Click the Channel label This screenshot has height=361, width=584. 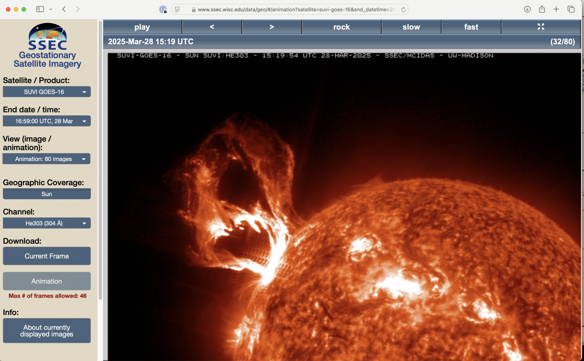[x=19, y=212]
